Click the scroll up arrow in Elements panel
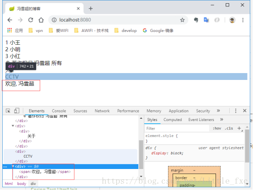This screenshot has height=190, width=253. pos(141,118)
